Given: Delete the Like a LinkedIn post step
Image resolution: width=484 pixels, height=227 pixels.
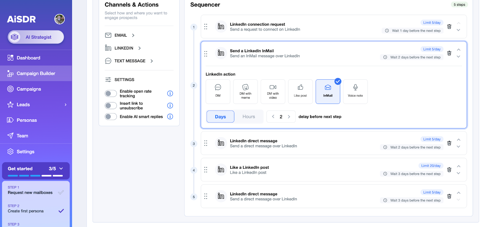Looking at the screenshot, I should click(x=449, y=170).
